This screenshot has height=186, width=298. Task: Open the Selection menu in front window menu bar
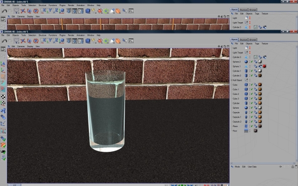coord(32,35)
